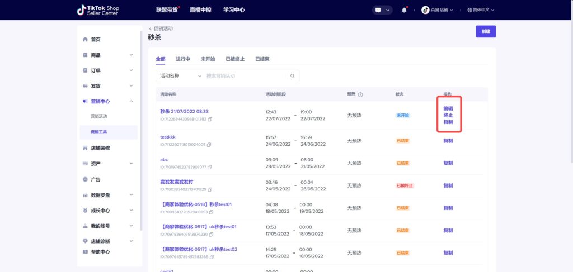Click 复制 in the abc row

[x=448, y=163]
